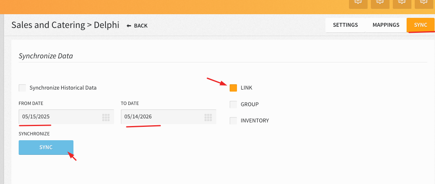Select the Sync tab
This screenshot has width=435, height=184.
(420, 25)
